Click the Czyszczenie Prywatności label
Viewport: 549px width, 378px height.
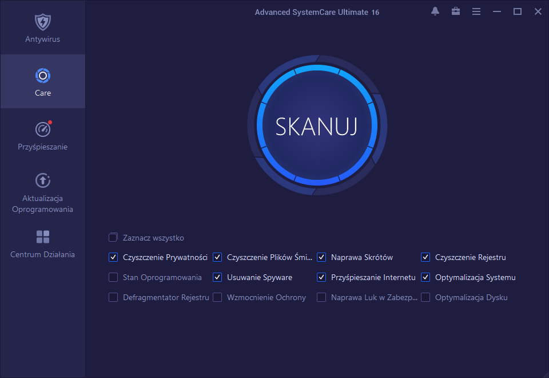[x=165, y=257]
